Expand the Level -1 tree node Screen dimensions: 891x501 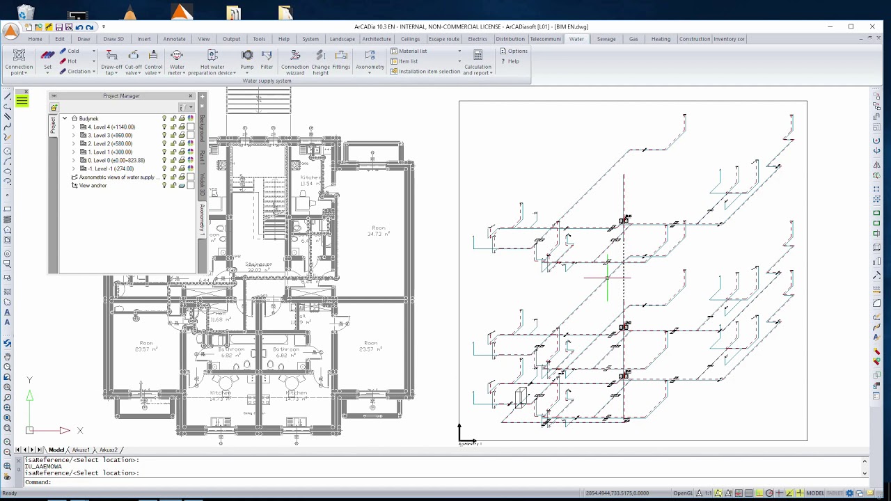pyautogui.click(x=74, y=169)
